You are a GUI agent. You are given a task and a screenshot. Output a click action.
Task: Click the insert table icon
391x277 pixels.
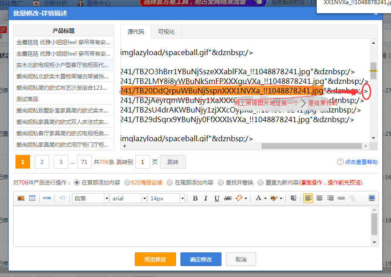coord(32,198)
